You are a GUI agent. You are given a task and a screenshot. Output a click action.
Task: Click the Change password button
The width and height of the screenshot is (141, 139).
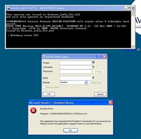click(98, 72)
